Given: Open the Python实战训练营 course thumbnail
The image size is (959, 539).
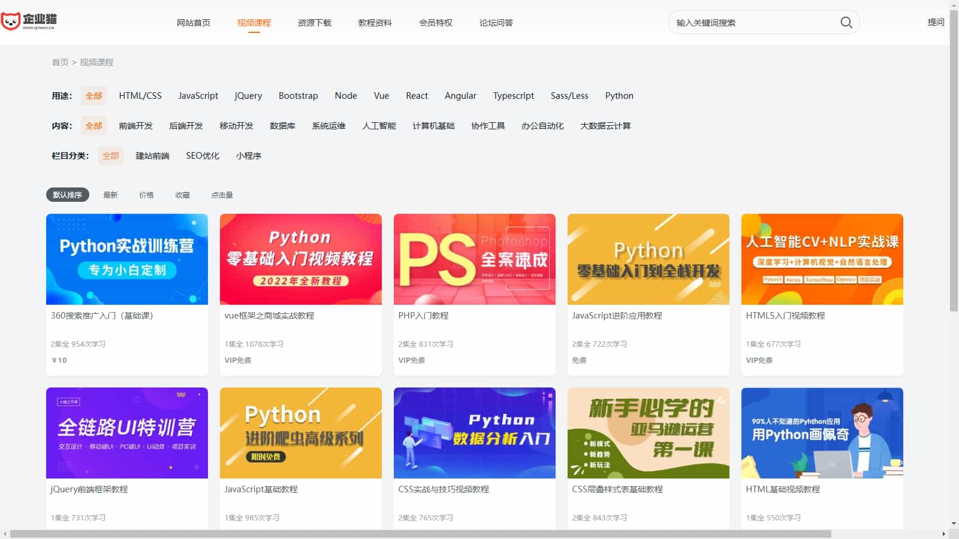Looking at the screenshot, I should [127, 259].
